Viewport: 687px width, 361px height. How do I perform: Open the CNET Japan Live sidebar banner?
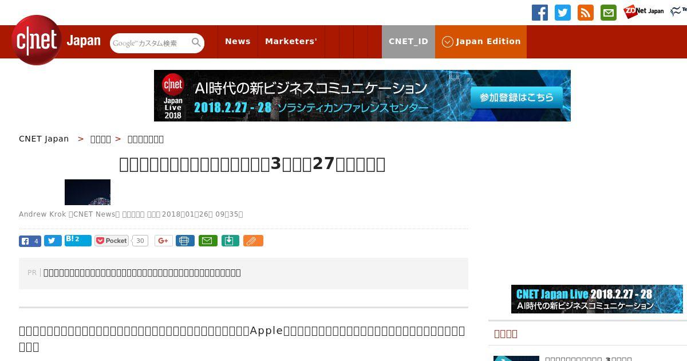597,299
